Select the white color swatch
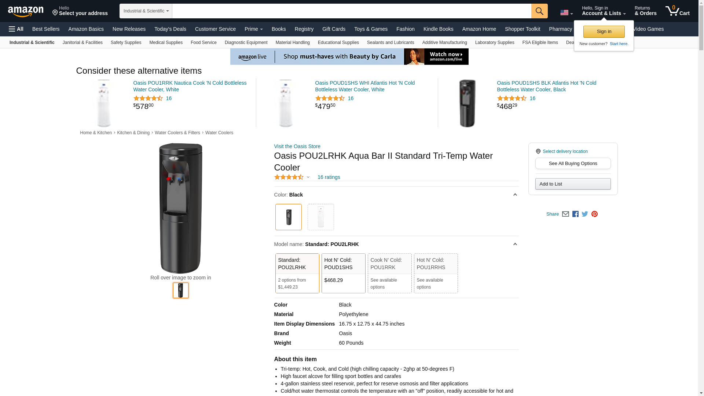This screenshot has height=396, width=704. 320,217
